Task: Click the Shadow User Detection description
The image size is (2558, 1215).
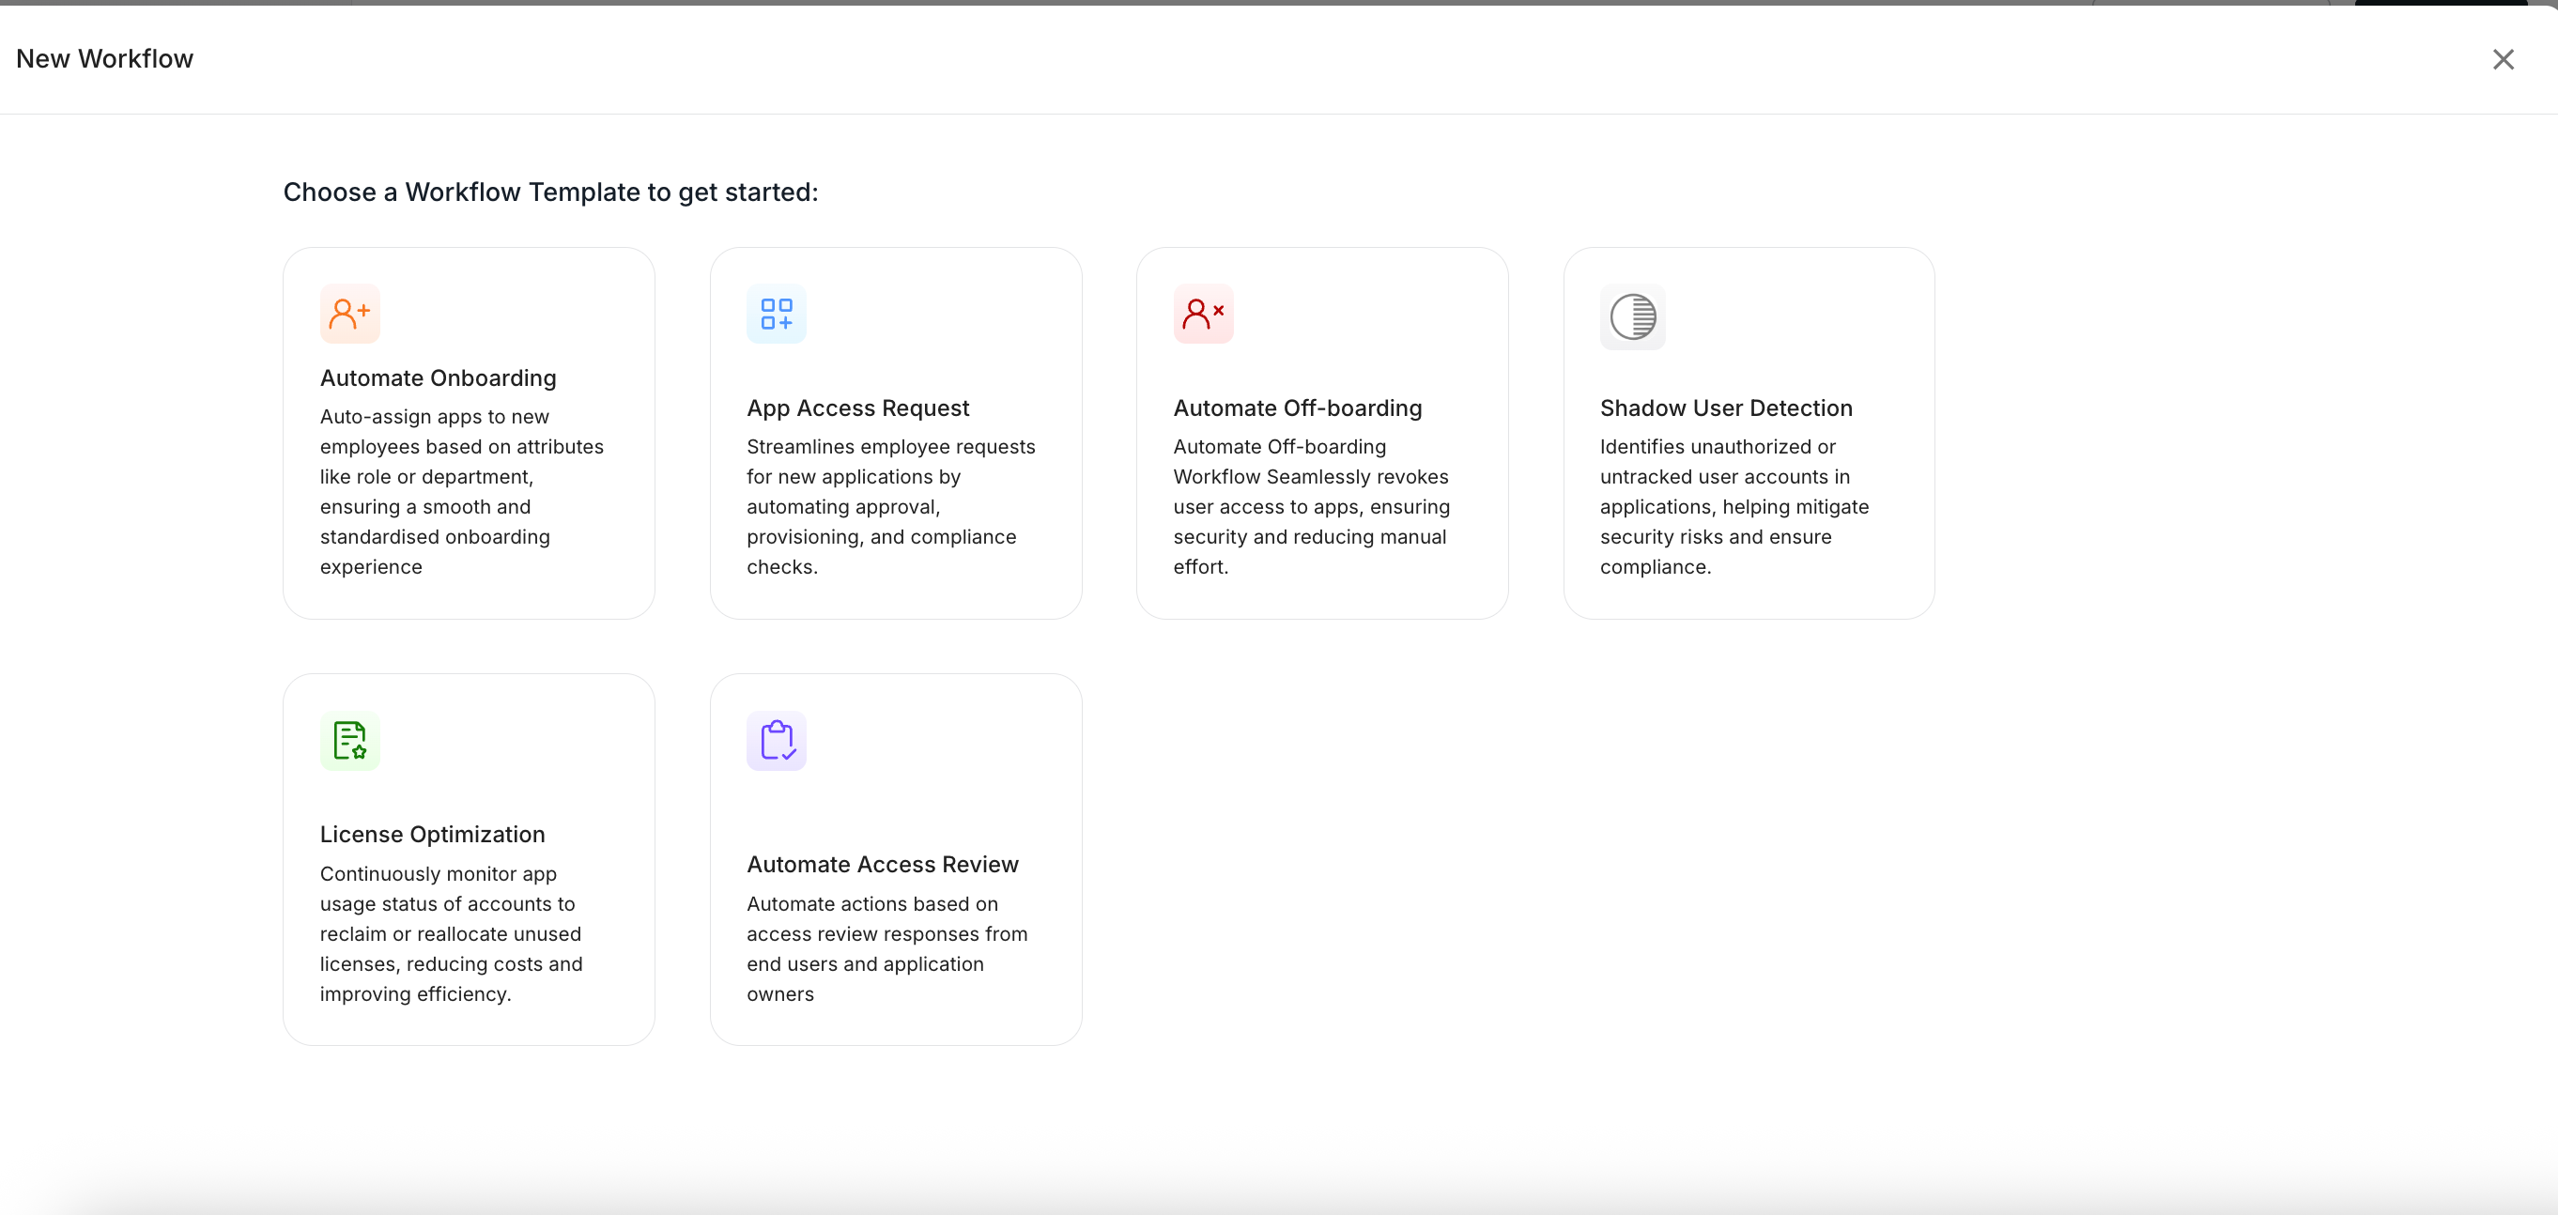Action: (x=1733, y=506)
